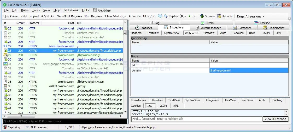293x132 pixels.
Task: Click the GET /book menu item
Action: pos(71,10)
